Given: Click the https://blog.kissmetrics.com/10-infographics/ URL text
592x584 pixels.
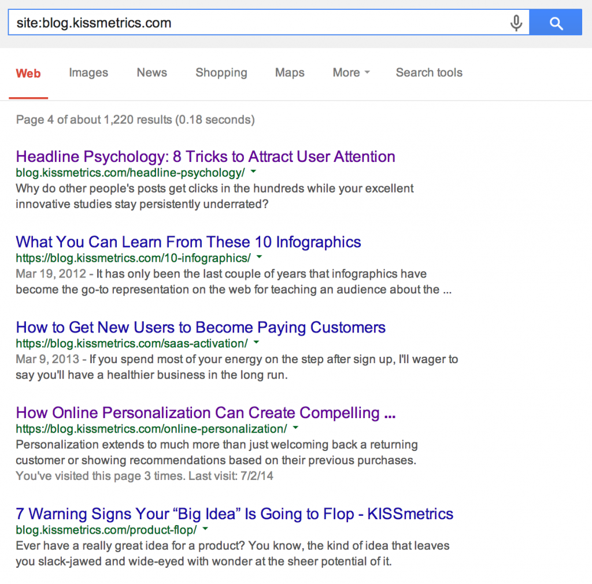Looking at the screenshot, I should click(x=134, y=258).
